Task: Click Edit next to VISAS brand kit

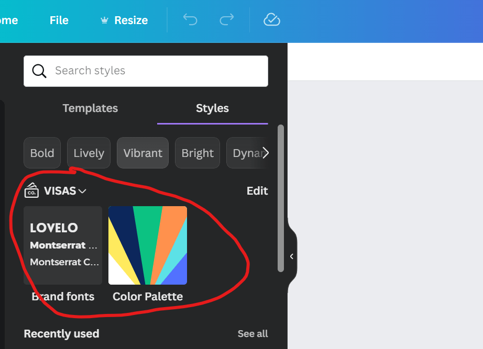Action: [x=257, y=191]
